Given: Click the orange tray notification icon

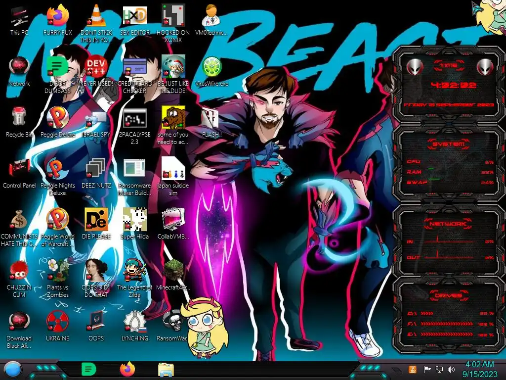Looking at the screenshot, I should tap(412, 369).
